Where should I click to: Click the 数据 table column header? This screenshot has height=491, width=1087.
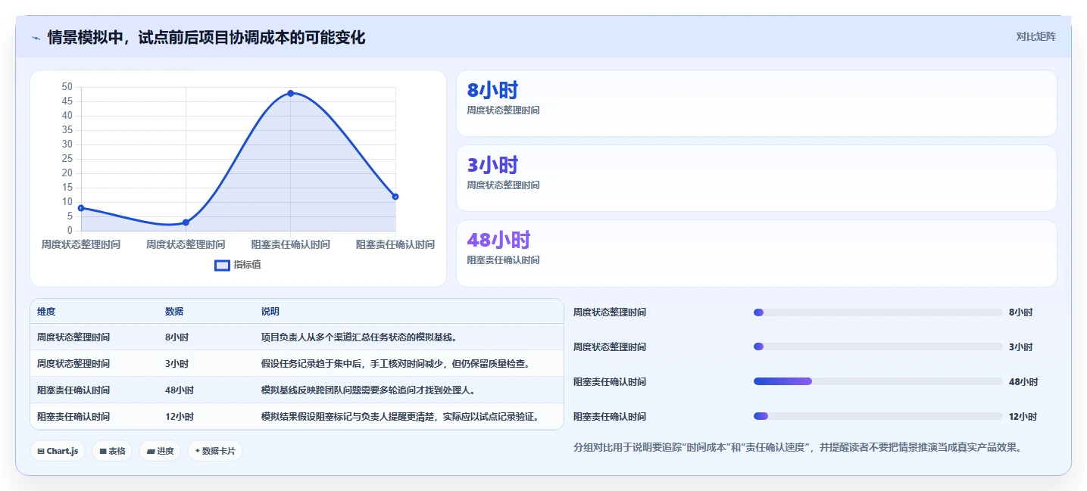(x=174, y=312)
